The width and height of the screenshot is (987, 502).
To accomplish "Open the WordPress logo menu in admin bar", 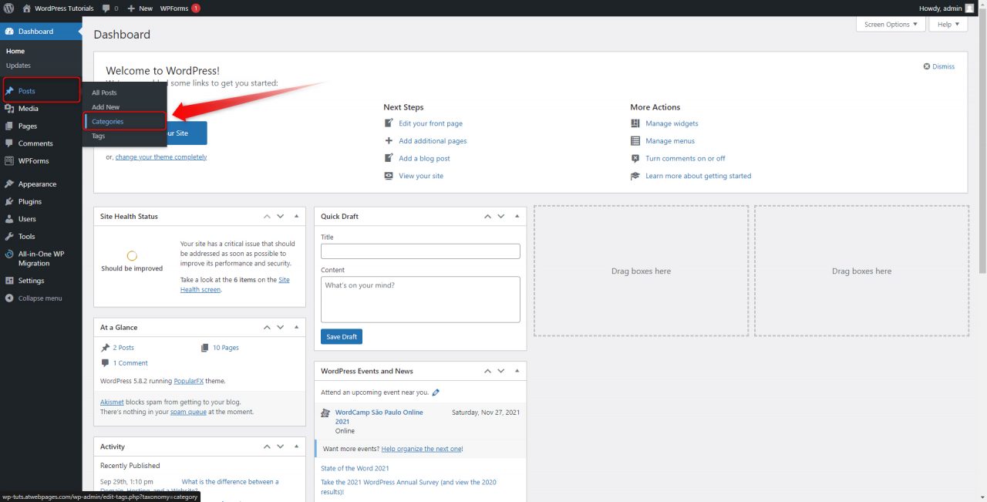I will coord(8,8).
